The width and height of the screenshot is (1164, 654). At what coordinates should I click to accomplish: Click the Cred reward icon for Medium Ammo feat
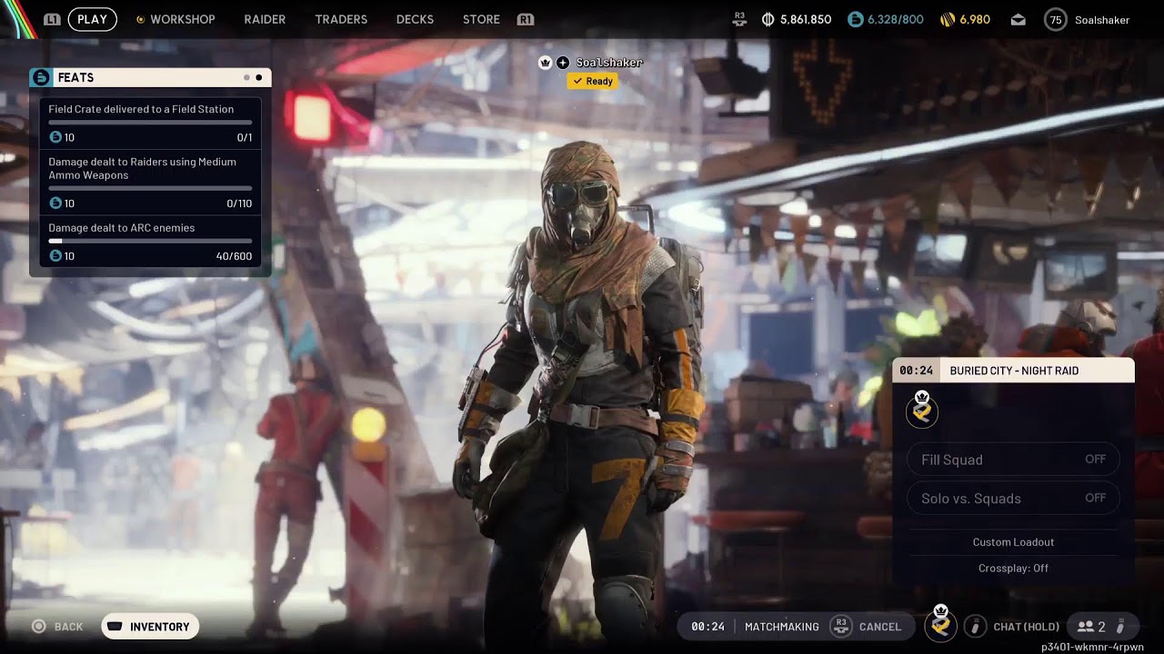tap(55, 203)
